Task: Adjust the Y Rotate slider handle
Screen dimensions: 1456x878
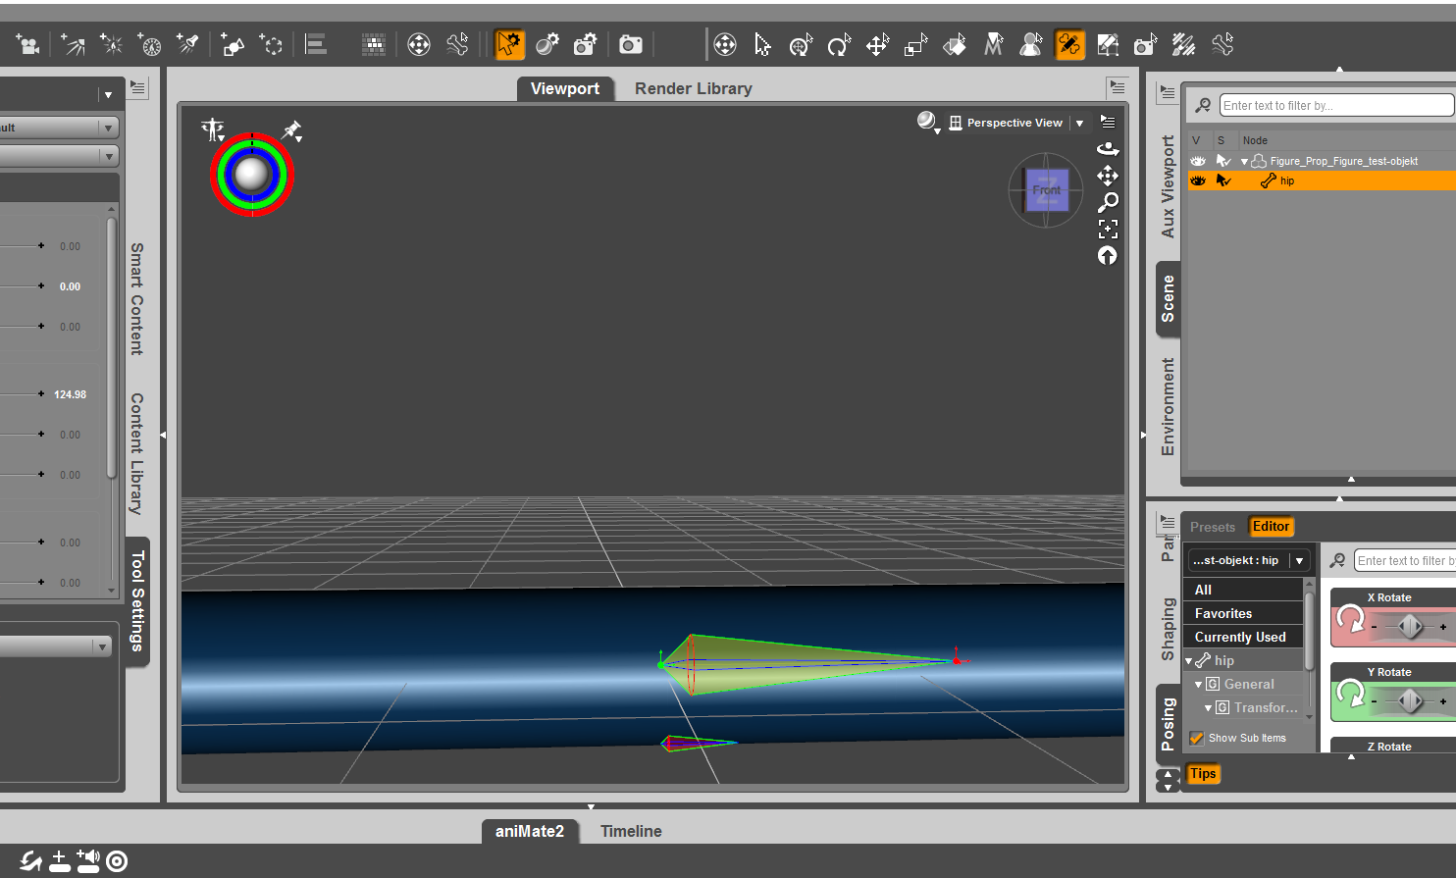Action: (x=1410, y=700)
